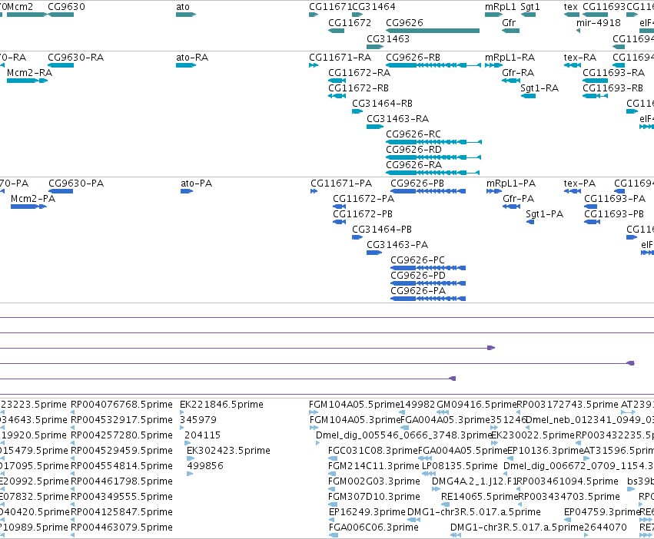Select the 499856 EST label
The width and height of the screenshot is (654, 539).
click(205, 465)
